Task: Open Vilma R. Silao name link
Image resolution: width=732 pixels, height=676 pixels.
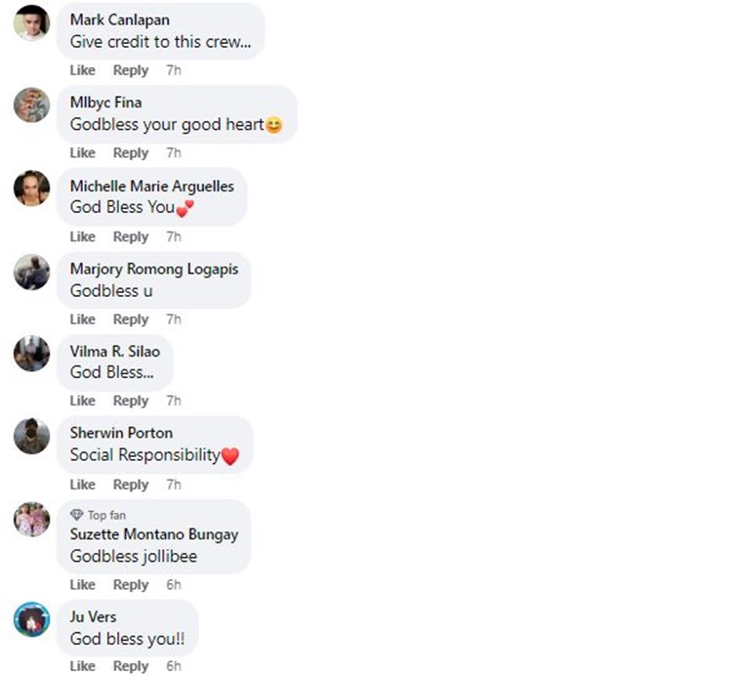Action: click(x=115, y=351)
